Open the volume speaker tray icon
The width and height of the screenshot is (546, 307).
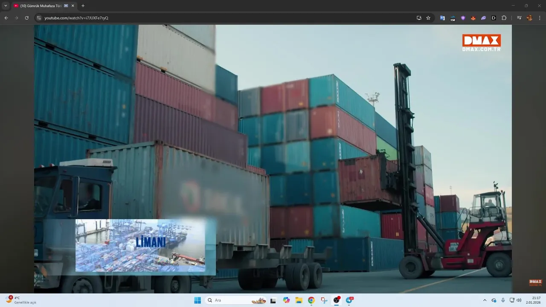pos(519,300)
